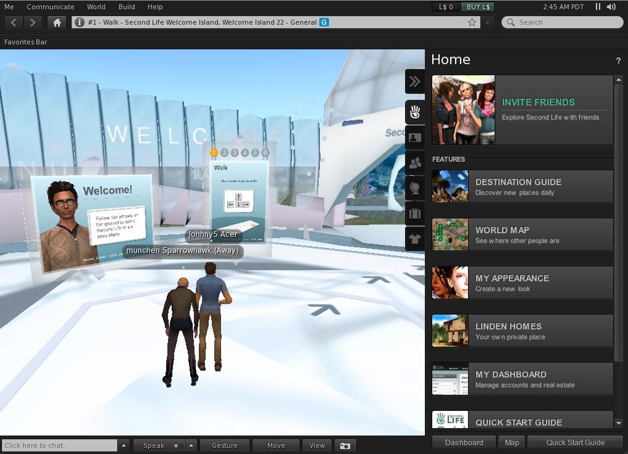
Task: Click the Destination Guide thumbnail image
Action: click(450, 186)
